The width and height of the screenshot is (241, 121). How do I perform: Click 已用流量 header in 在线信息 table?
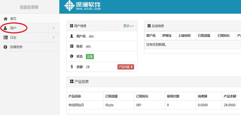coord(204,36)
